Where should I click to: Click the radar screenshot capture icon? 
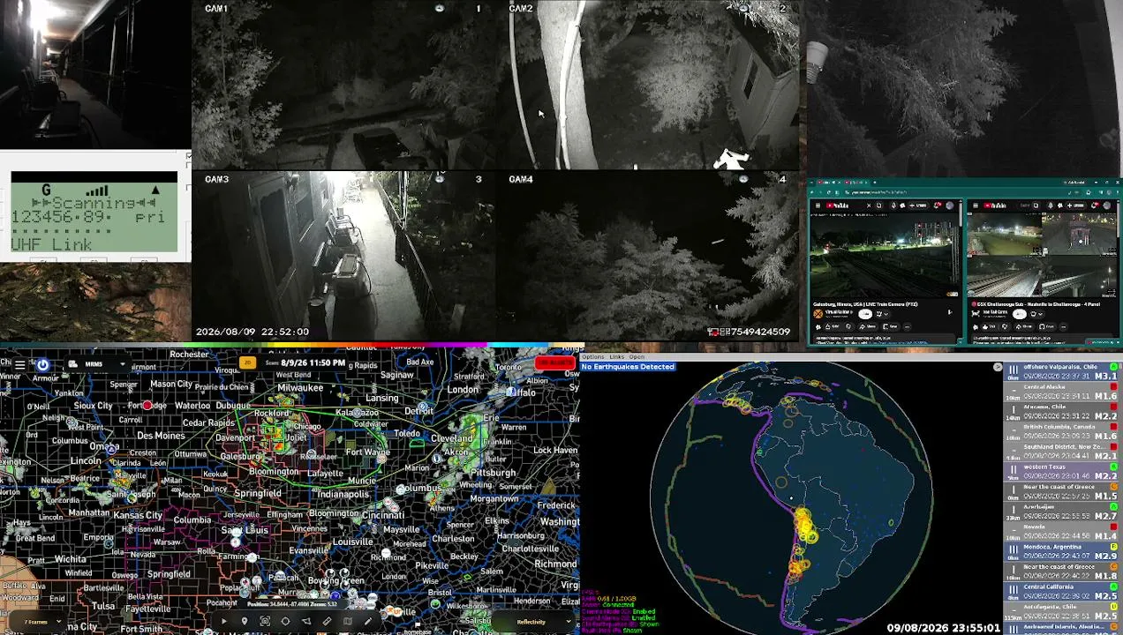tap(265, 622)
